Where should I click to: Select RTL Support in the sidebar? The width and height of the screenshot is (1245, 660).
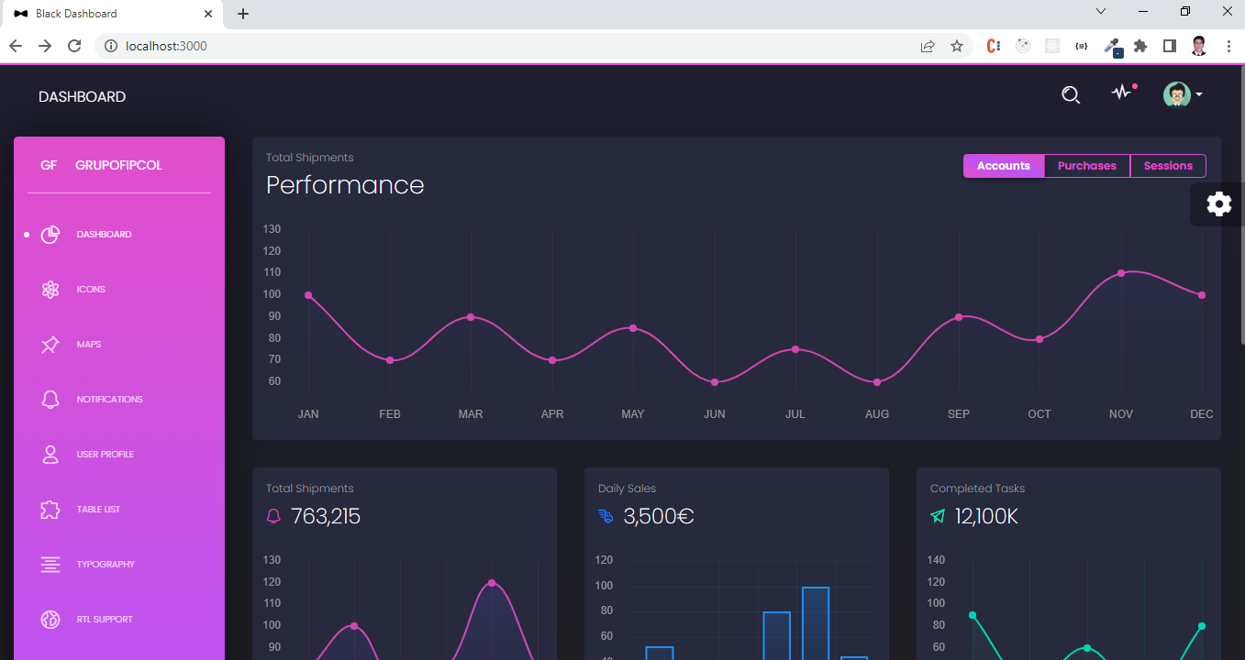104,619
